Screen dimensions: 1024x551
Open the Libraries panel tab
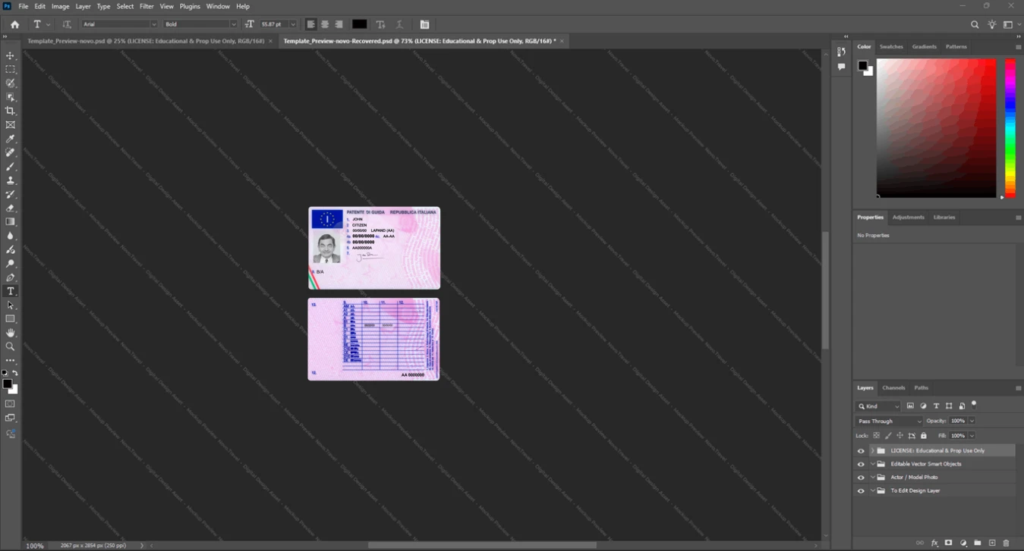pyautogui.click(x=944, y=217)
